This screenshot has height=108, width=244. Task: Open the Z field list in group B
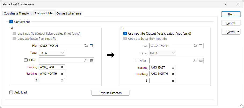pyautogui.click(x=173, y=81)
